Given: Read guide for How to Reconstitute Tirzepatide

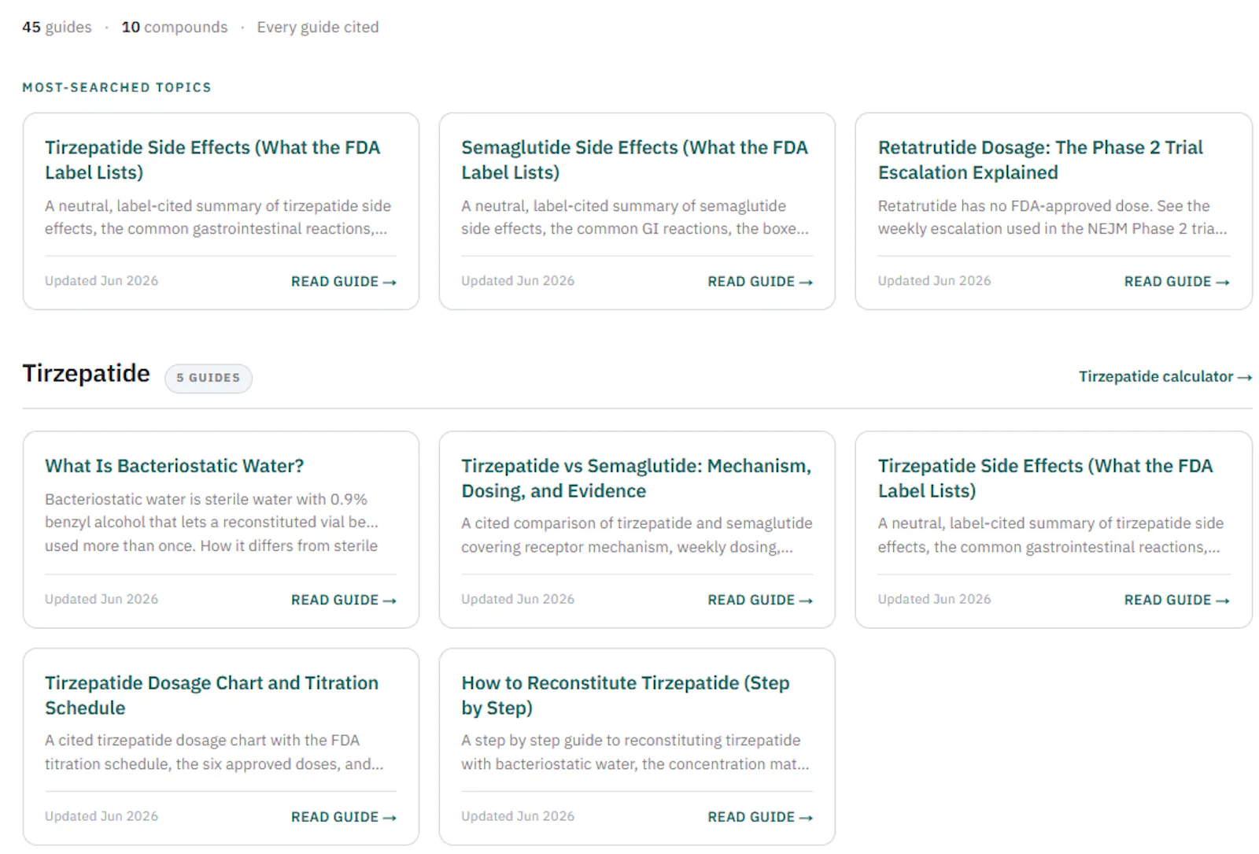Looking at the screenshot, I should coord(759,817).
